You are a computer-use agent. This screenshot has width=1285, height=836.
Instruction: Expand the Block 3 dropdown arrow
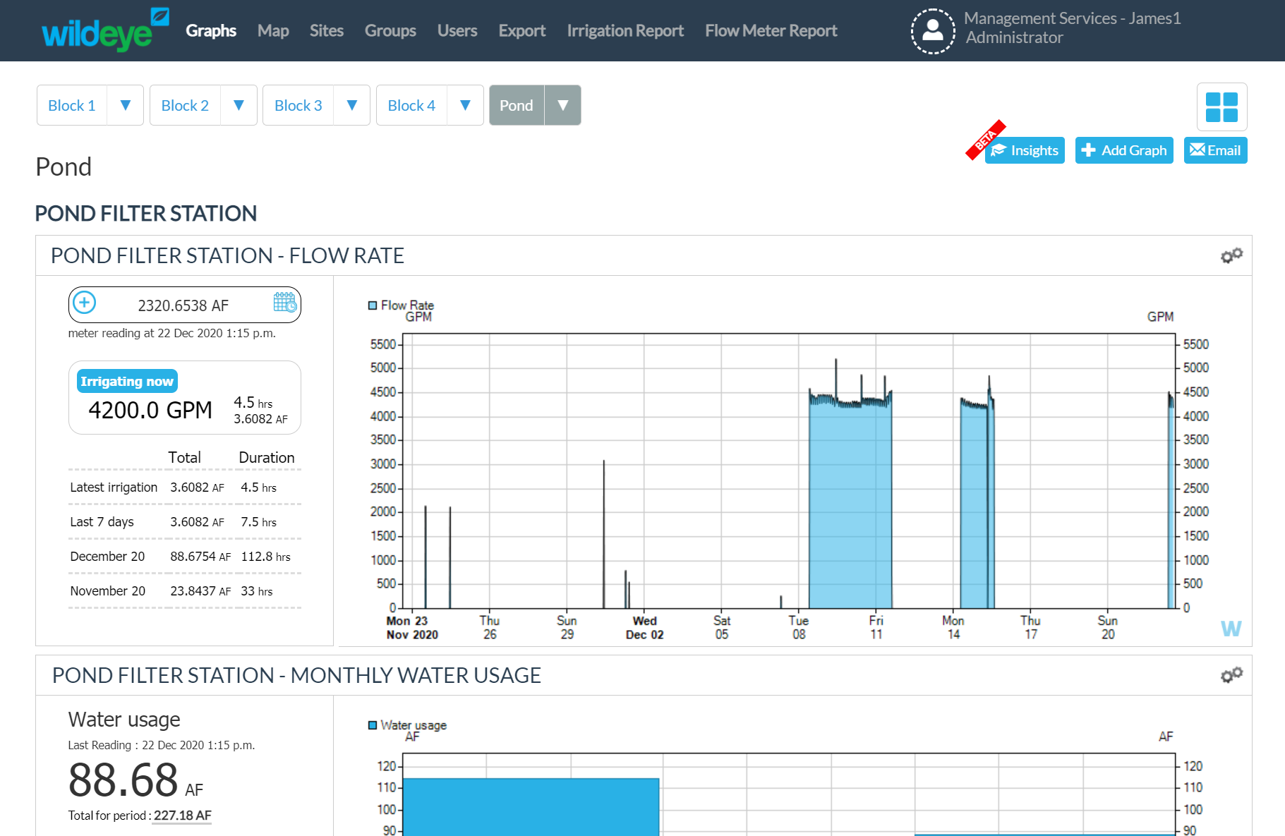352,105
